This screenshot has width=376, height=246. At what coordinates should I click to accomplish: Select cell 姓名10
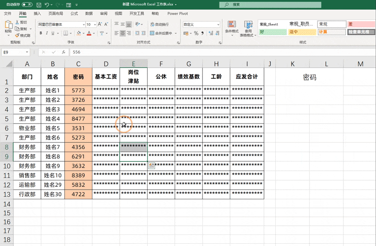pyautogui.click(x=53, y=176)
